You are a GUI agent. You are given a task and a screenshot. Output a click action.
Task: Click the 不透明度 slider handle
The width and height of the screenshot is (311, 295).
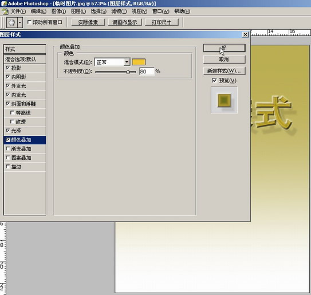[128, 72]
